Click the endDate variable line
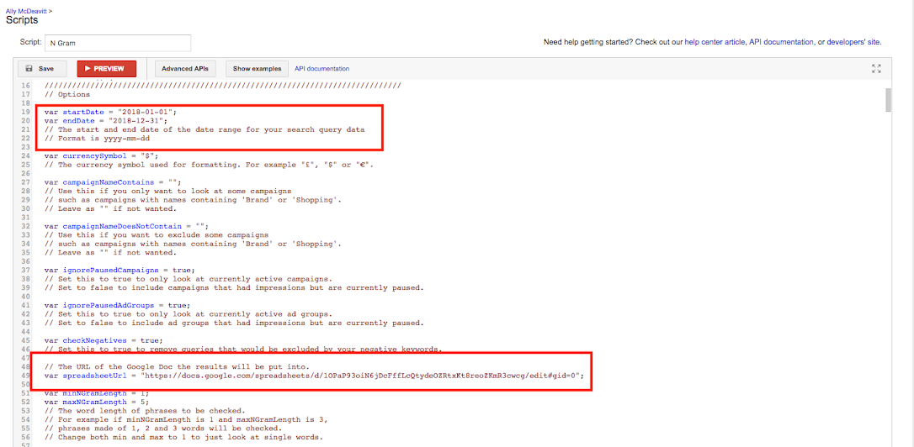Image resolution: width=914 pixels, height=447 pixels. point(105,120)
